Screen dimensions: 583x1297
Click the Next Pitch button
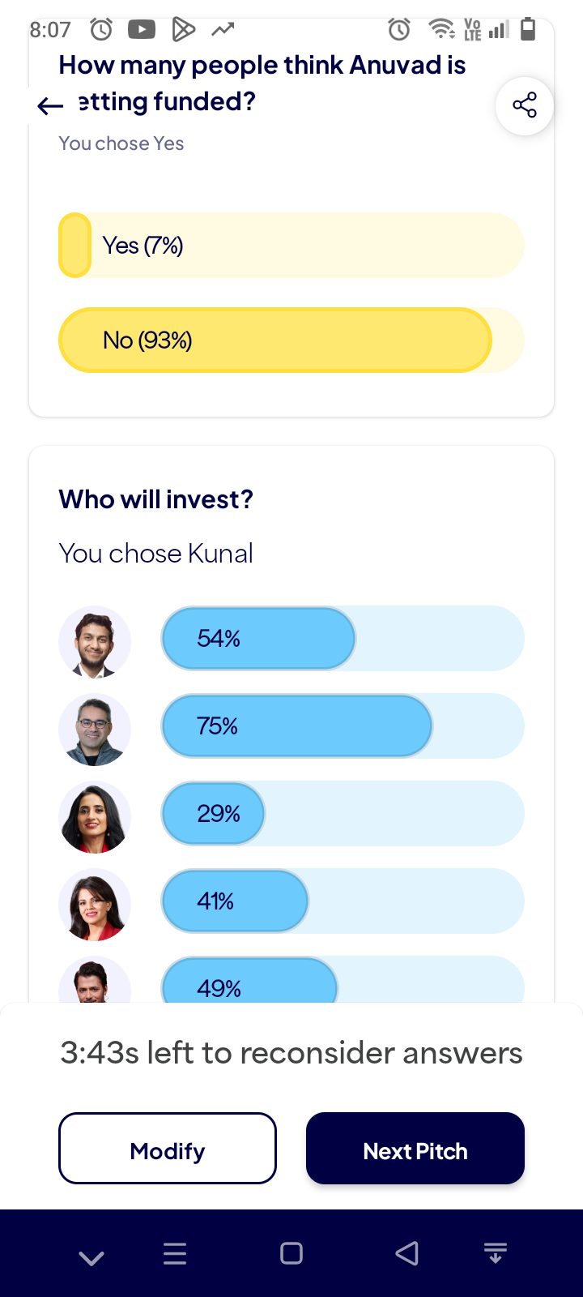tap(415, 1148)
